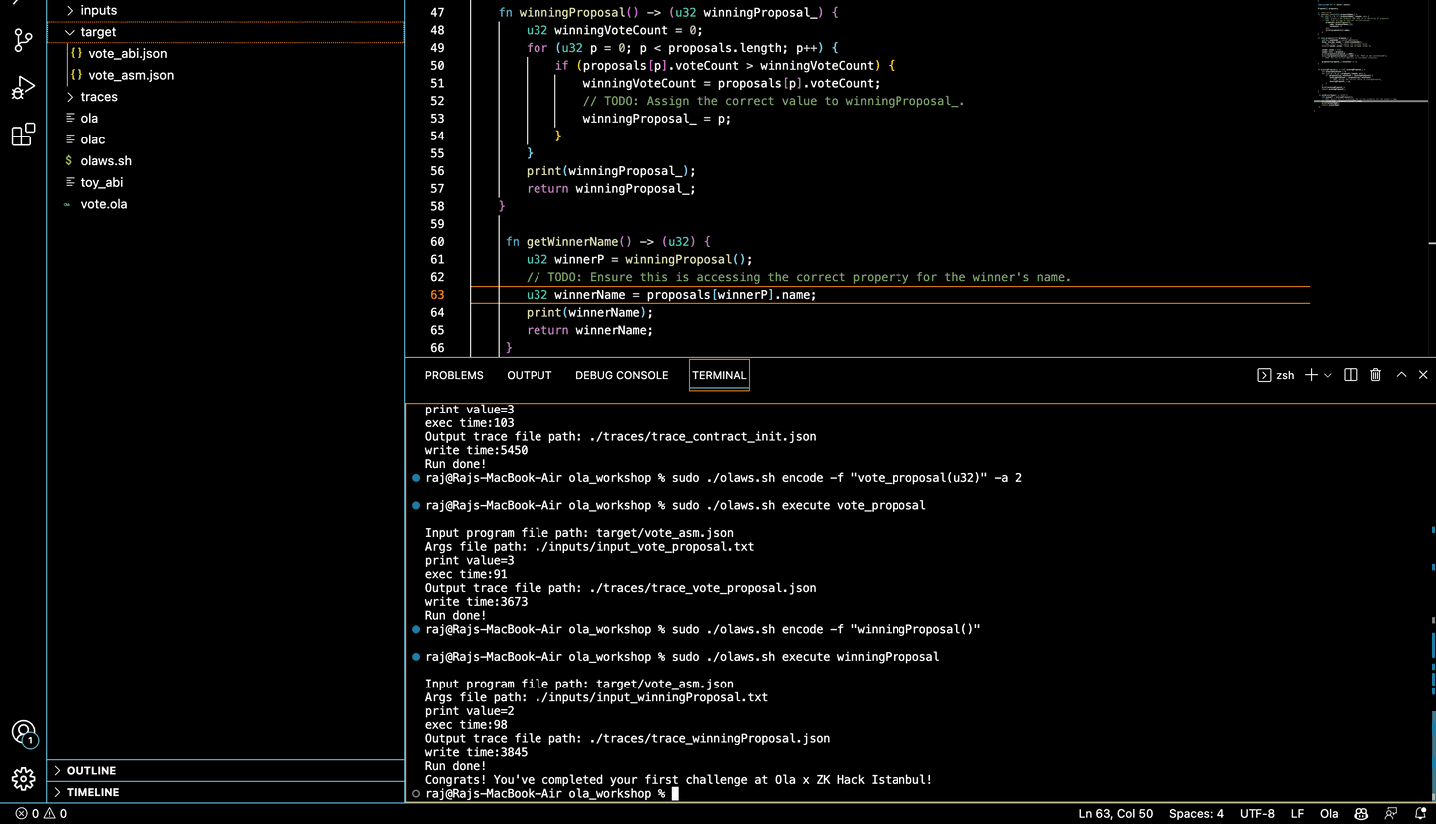This screenshot has height=824, width=1436.
Task: Open the Source Control view
Action: click(x=23, y=40)
